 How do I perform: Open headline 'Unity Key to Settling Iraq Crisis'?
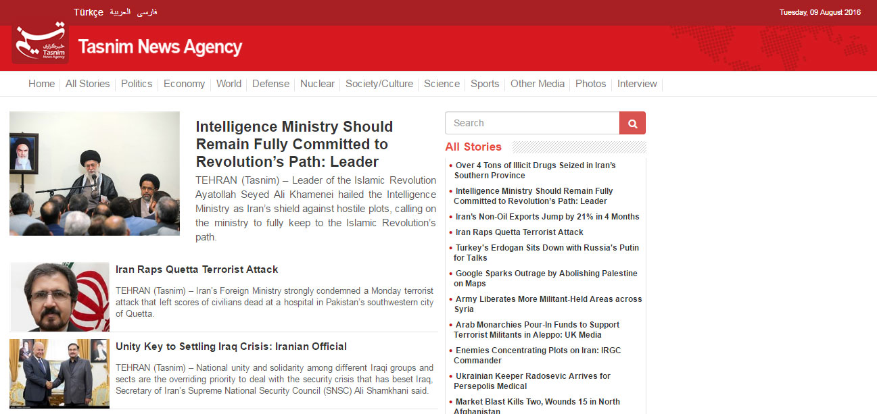[231, 346]
